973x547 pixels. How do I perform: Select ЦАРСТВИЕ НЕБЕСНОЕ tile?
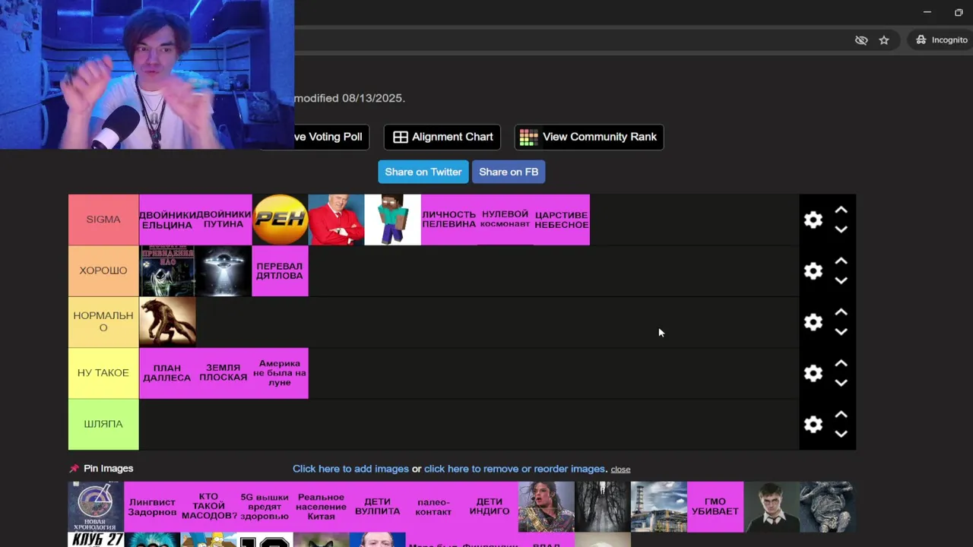(561, 220)
